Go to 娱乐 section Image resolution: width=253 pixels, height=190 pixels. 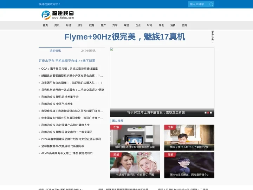tap(80, 25)
